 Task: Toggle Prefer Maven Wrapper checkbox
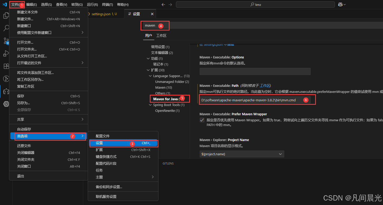pos(202,120)
